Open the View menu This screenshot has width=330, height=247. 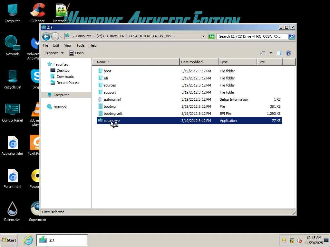68,45
